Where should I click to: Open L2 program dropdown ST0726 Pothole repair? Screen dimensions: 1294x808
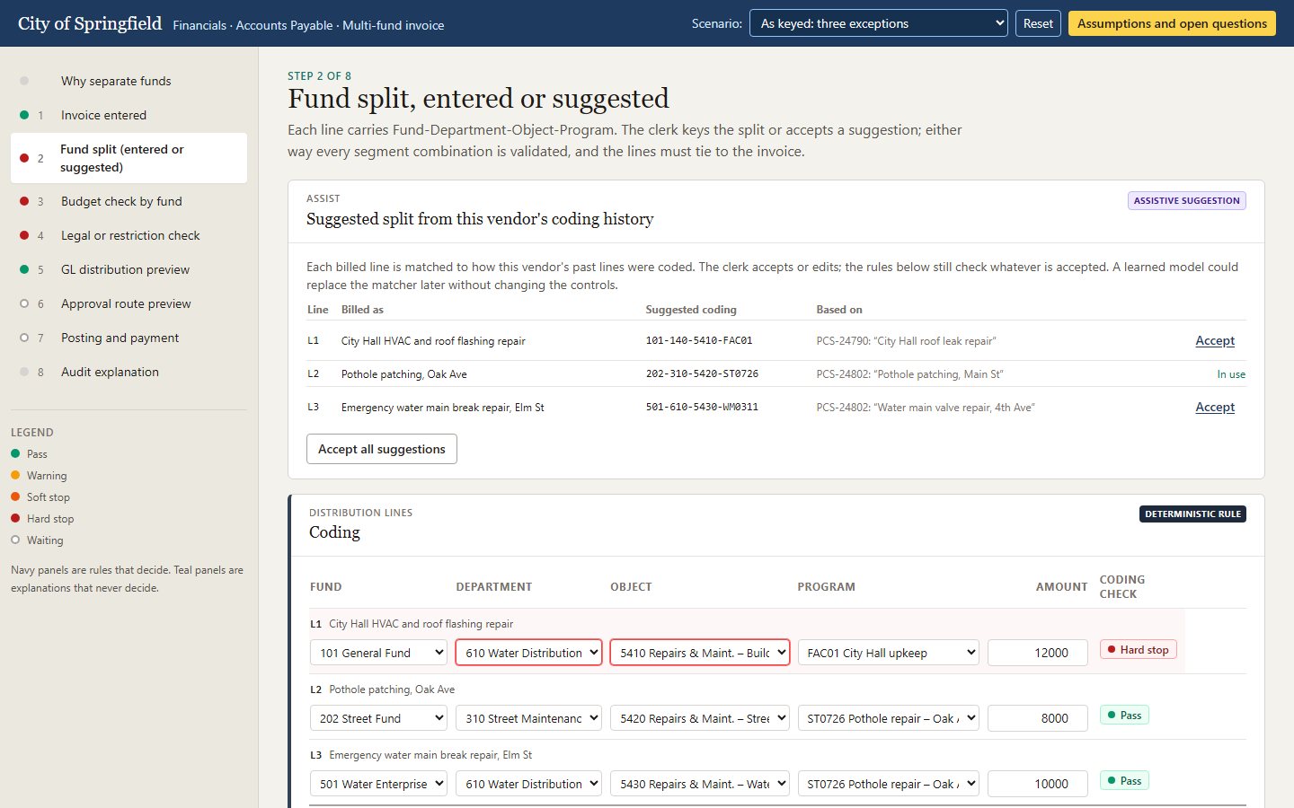pyautogui.click(x=888, y=718)
